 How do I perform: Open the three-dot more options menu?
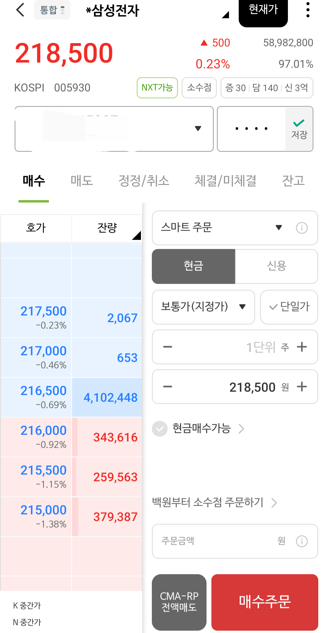(x=308, y=10)
